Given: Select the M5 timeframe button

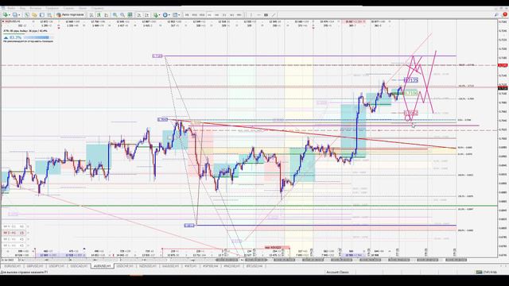Looking at the screenshot, I should pos(194,15).
